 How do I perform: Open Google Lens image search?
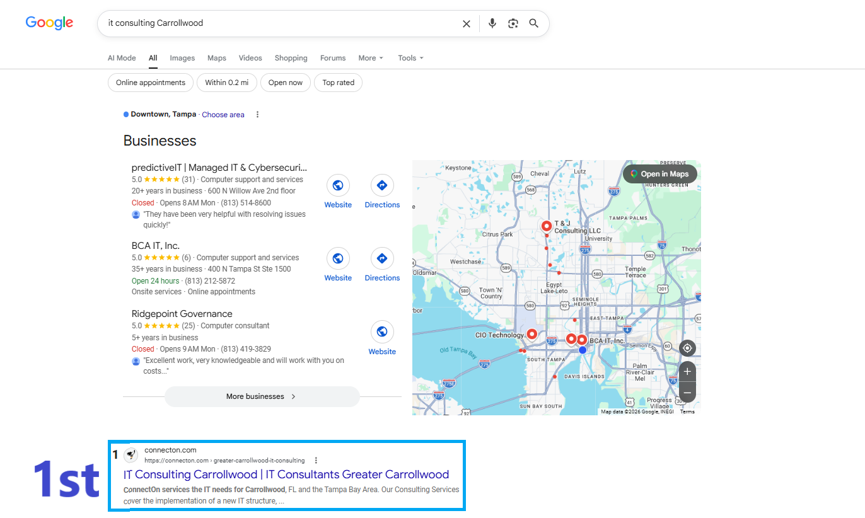point(513,23)
